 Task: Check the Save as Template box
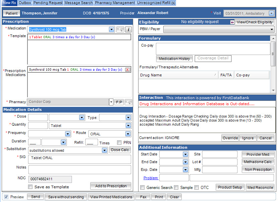30,187
